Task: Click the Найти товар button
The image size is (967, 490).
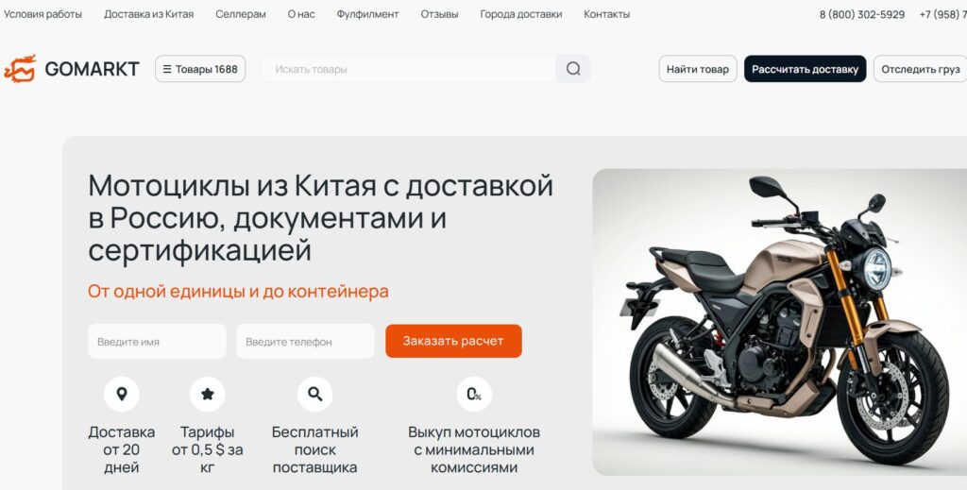Action: tap(698, 69)
